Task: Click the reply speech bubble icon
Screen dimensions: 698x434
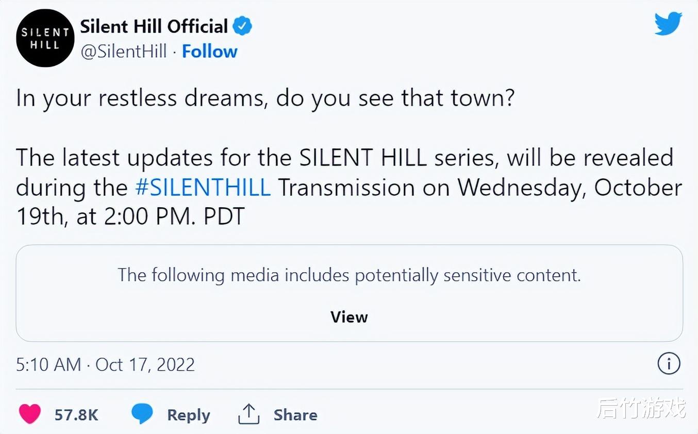Action: [x=142, y=414]
